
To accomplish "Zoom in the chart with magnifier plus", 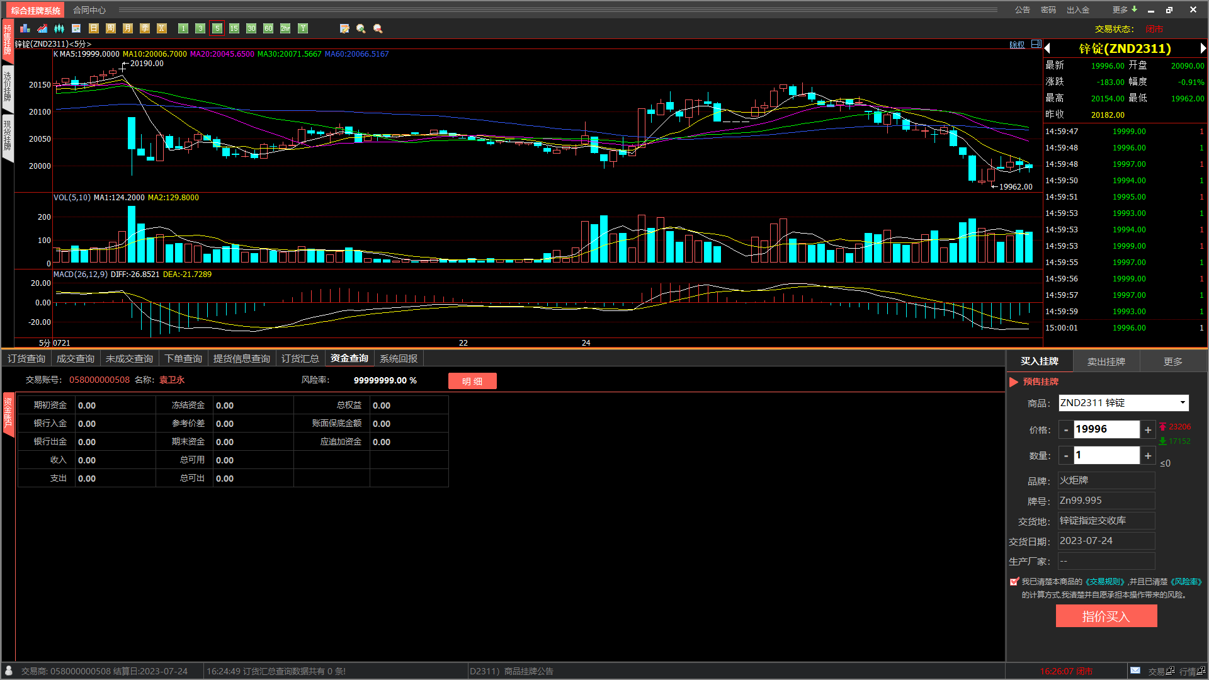I will coord(361,28).
